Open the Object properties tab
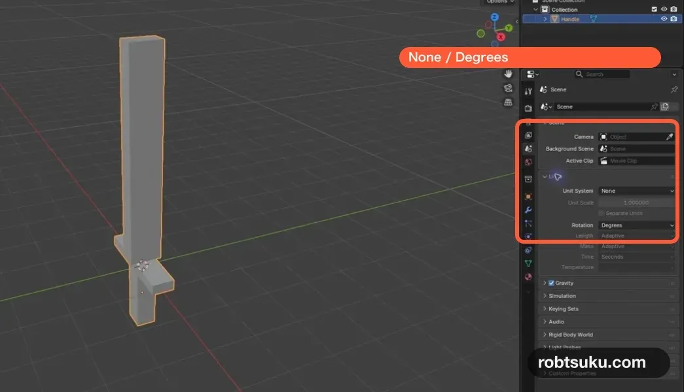The width and height of the screenshot is (684, 392). click(528, 197)
